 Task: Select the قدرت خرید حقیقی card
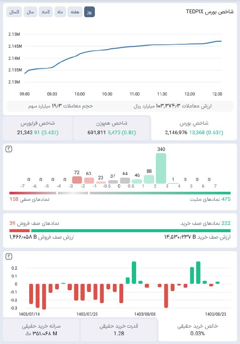pyautogui.click(x=119, y=330)
